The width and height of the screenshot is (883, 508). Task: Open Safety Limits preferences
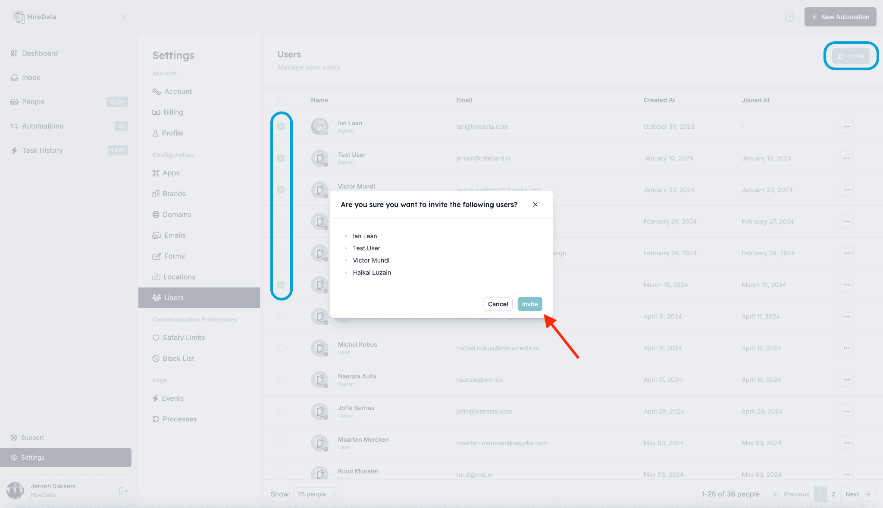tap(184, 338)
